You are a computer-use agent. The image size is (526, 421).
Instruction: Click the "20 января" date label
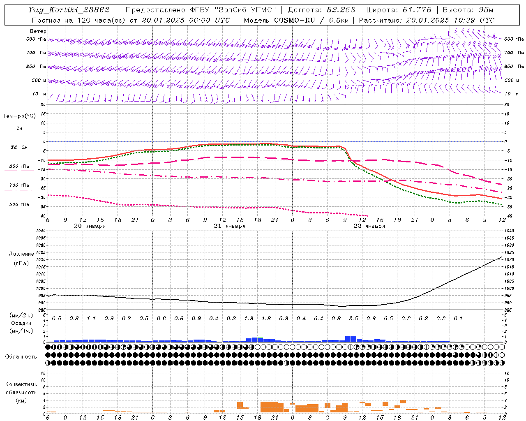click(90, 226)
